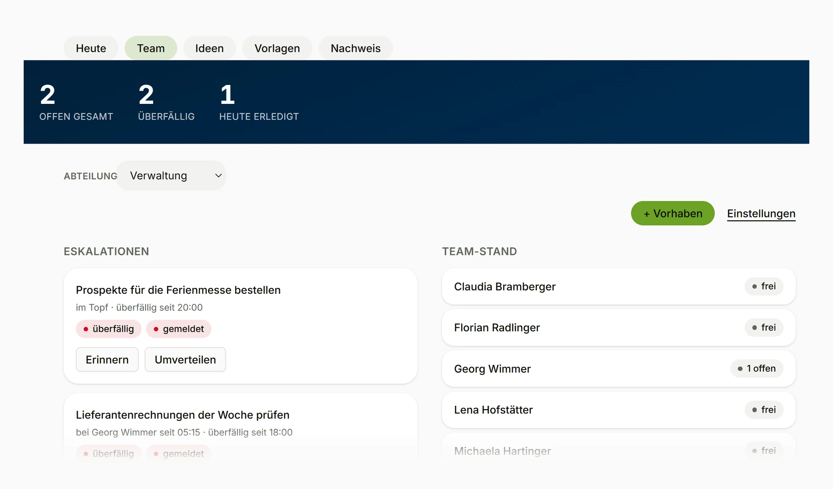The image size is (833, 489).
Task: Click Georg Wimmer's '1 offen' status badge
Action: pos(756,369)
